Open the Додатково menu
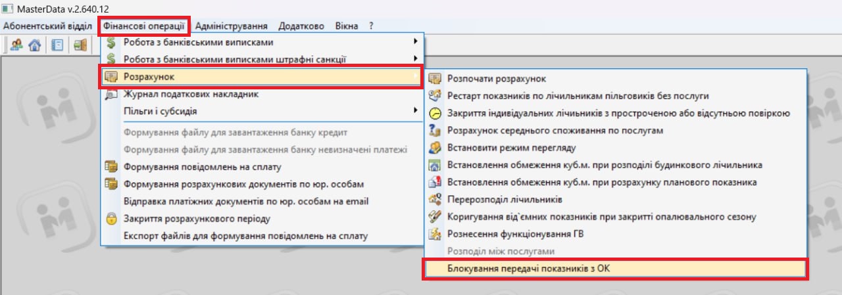 coord(301,26)
